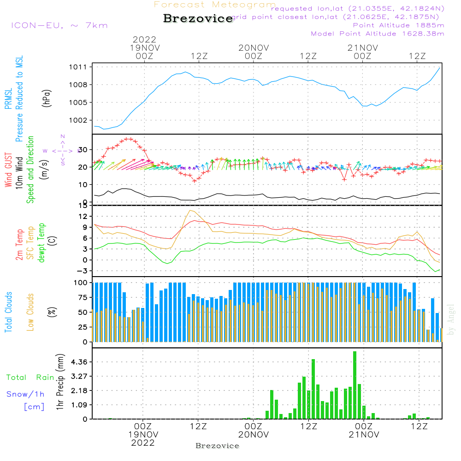
Task: Click the "-3" temperature axis value
Action: tap(83, 271)
